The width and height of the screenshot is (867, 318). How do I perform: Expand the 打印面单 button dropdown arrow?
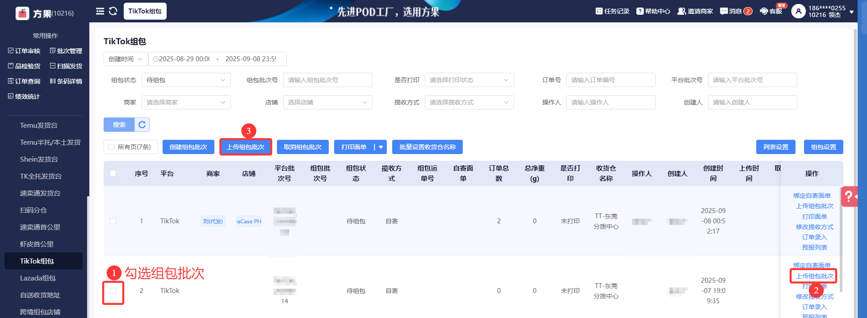381,147
